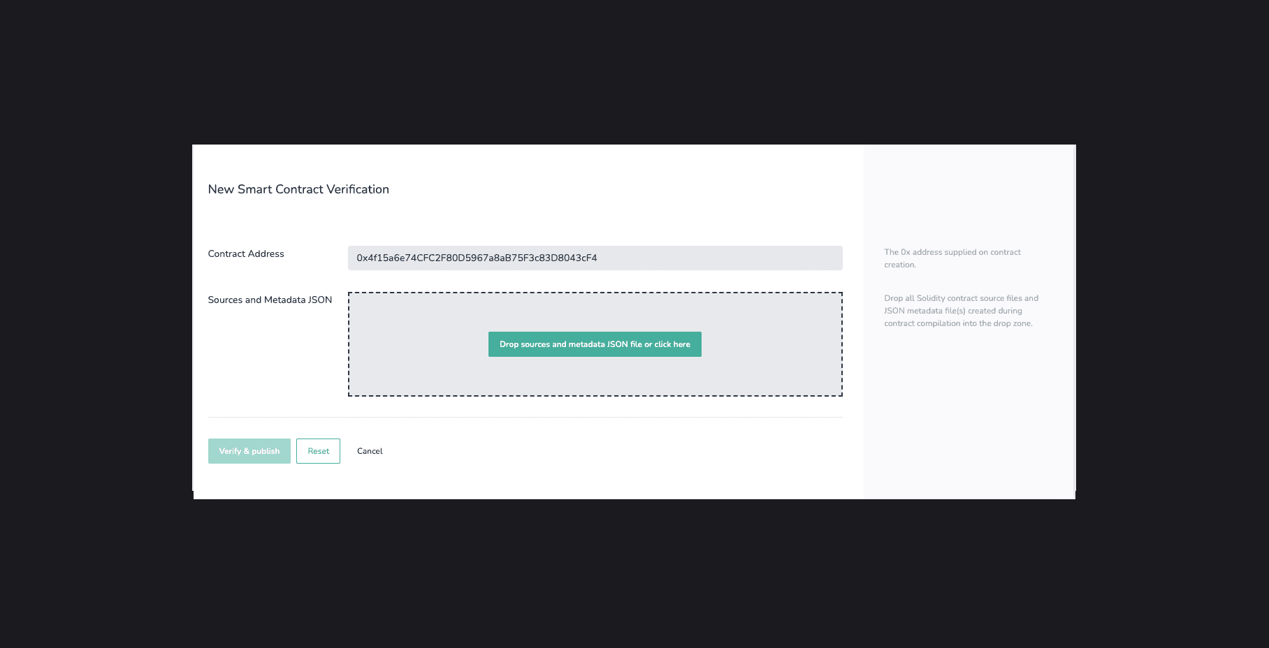The height and width of the screenshot is (648, 1269).
Task: Click the scrollbar at the modal's right edge
Action: pyautogui.click(x=1074, y=314)
